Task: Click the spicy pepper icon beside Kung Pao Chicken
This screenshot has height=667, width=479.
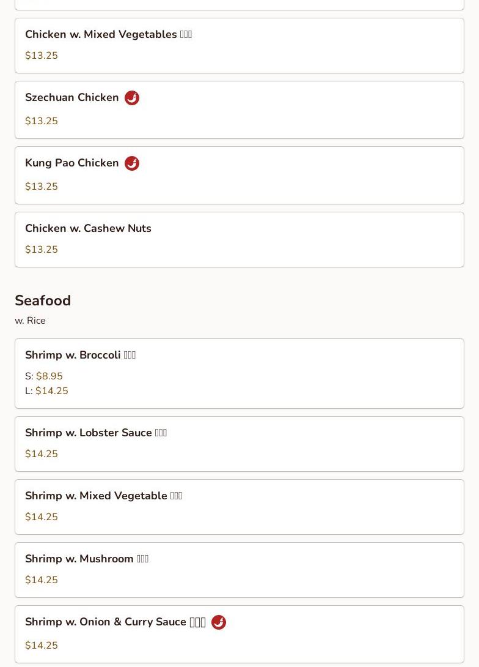Action: click(132, 163)
